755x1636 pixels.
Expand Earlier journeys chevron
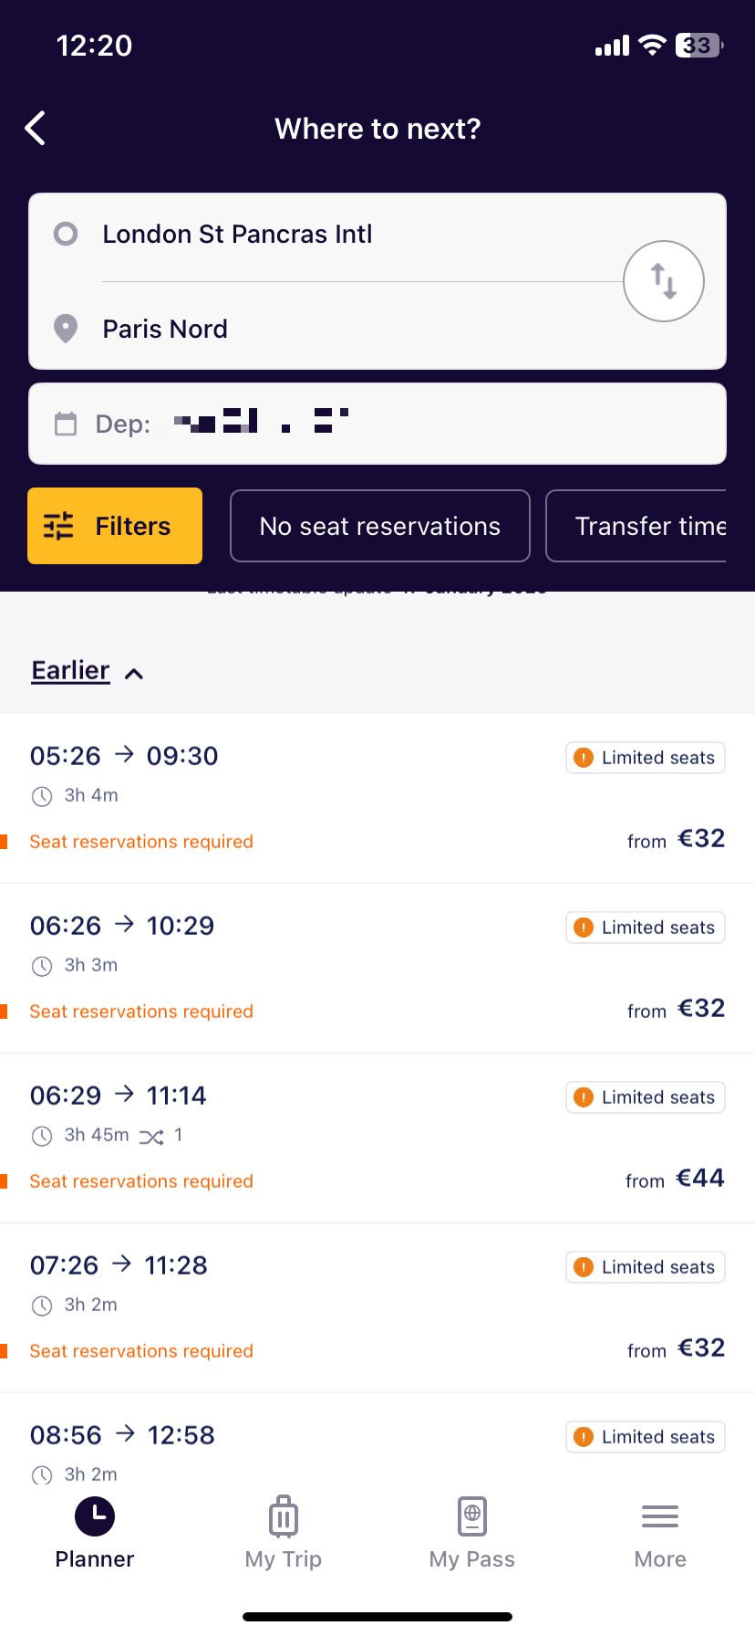[134, 674]
